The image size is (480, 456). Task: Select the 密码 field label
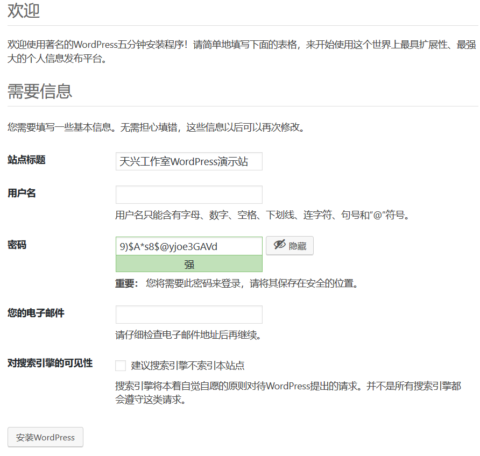click(17, 245)
